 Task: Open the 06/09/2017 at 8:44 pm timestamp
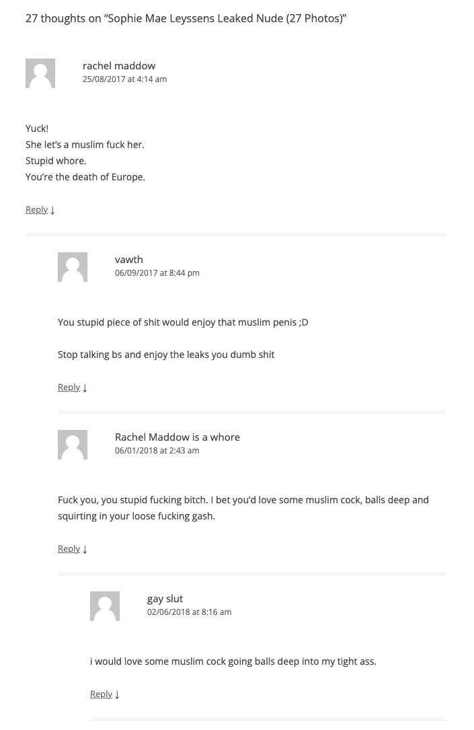coord(157,273)
